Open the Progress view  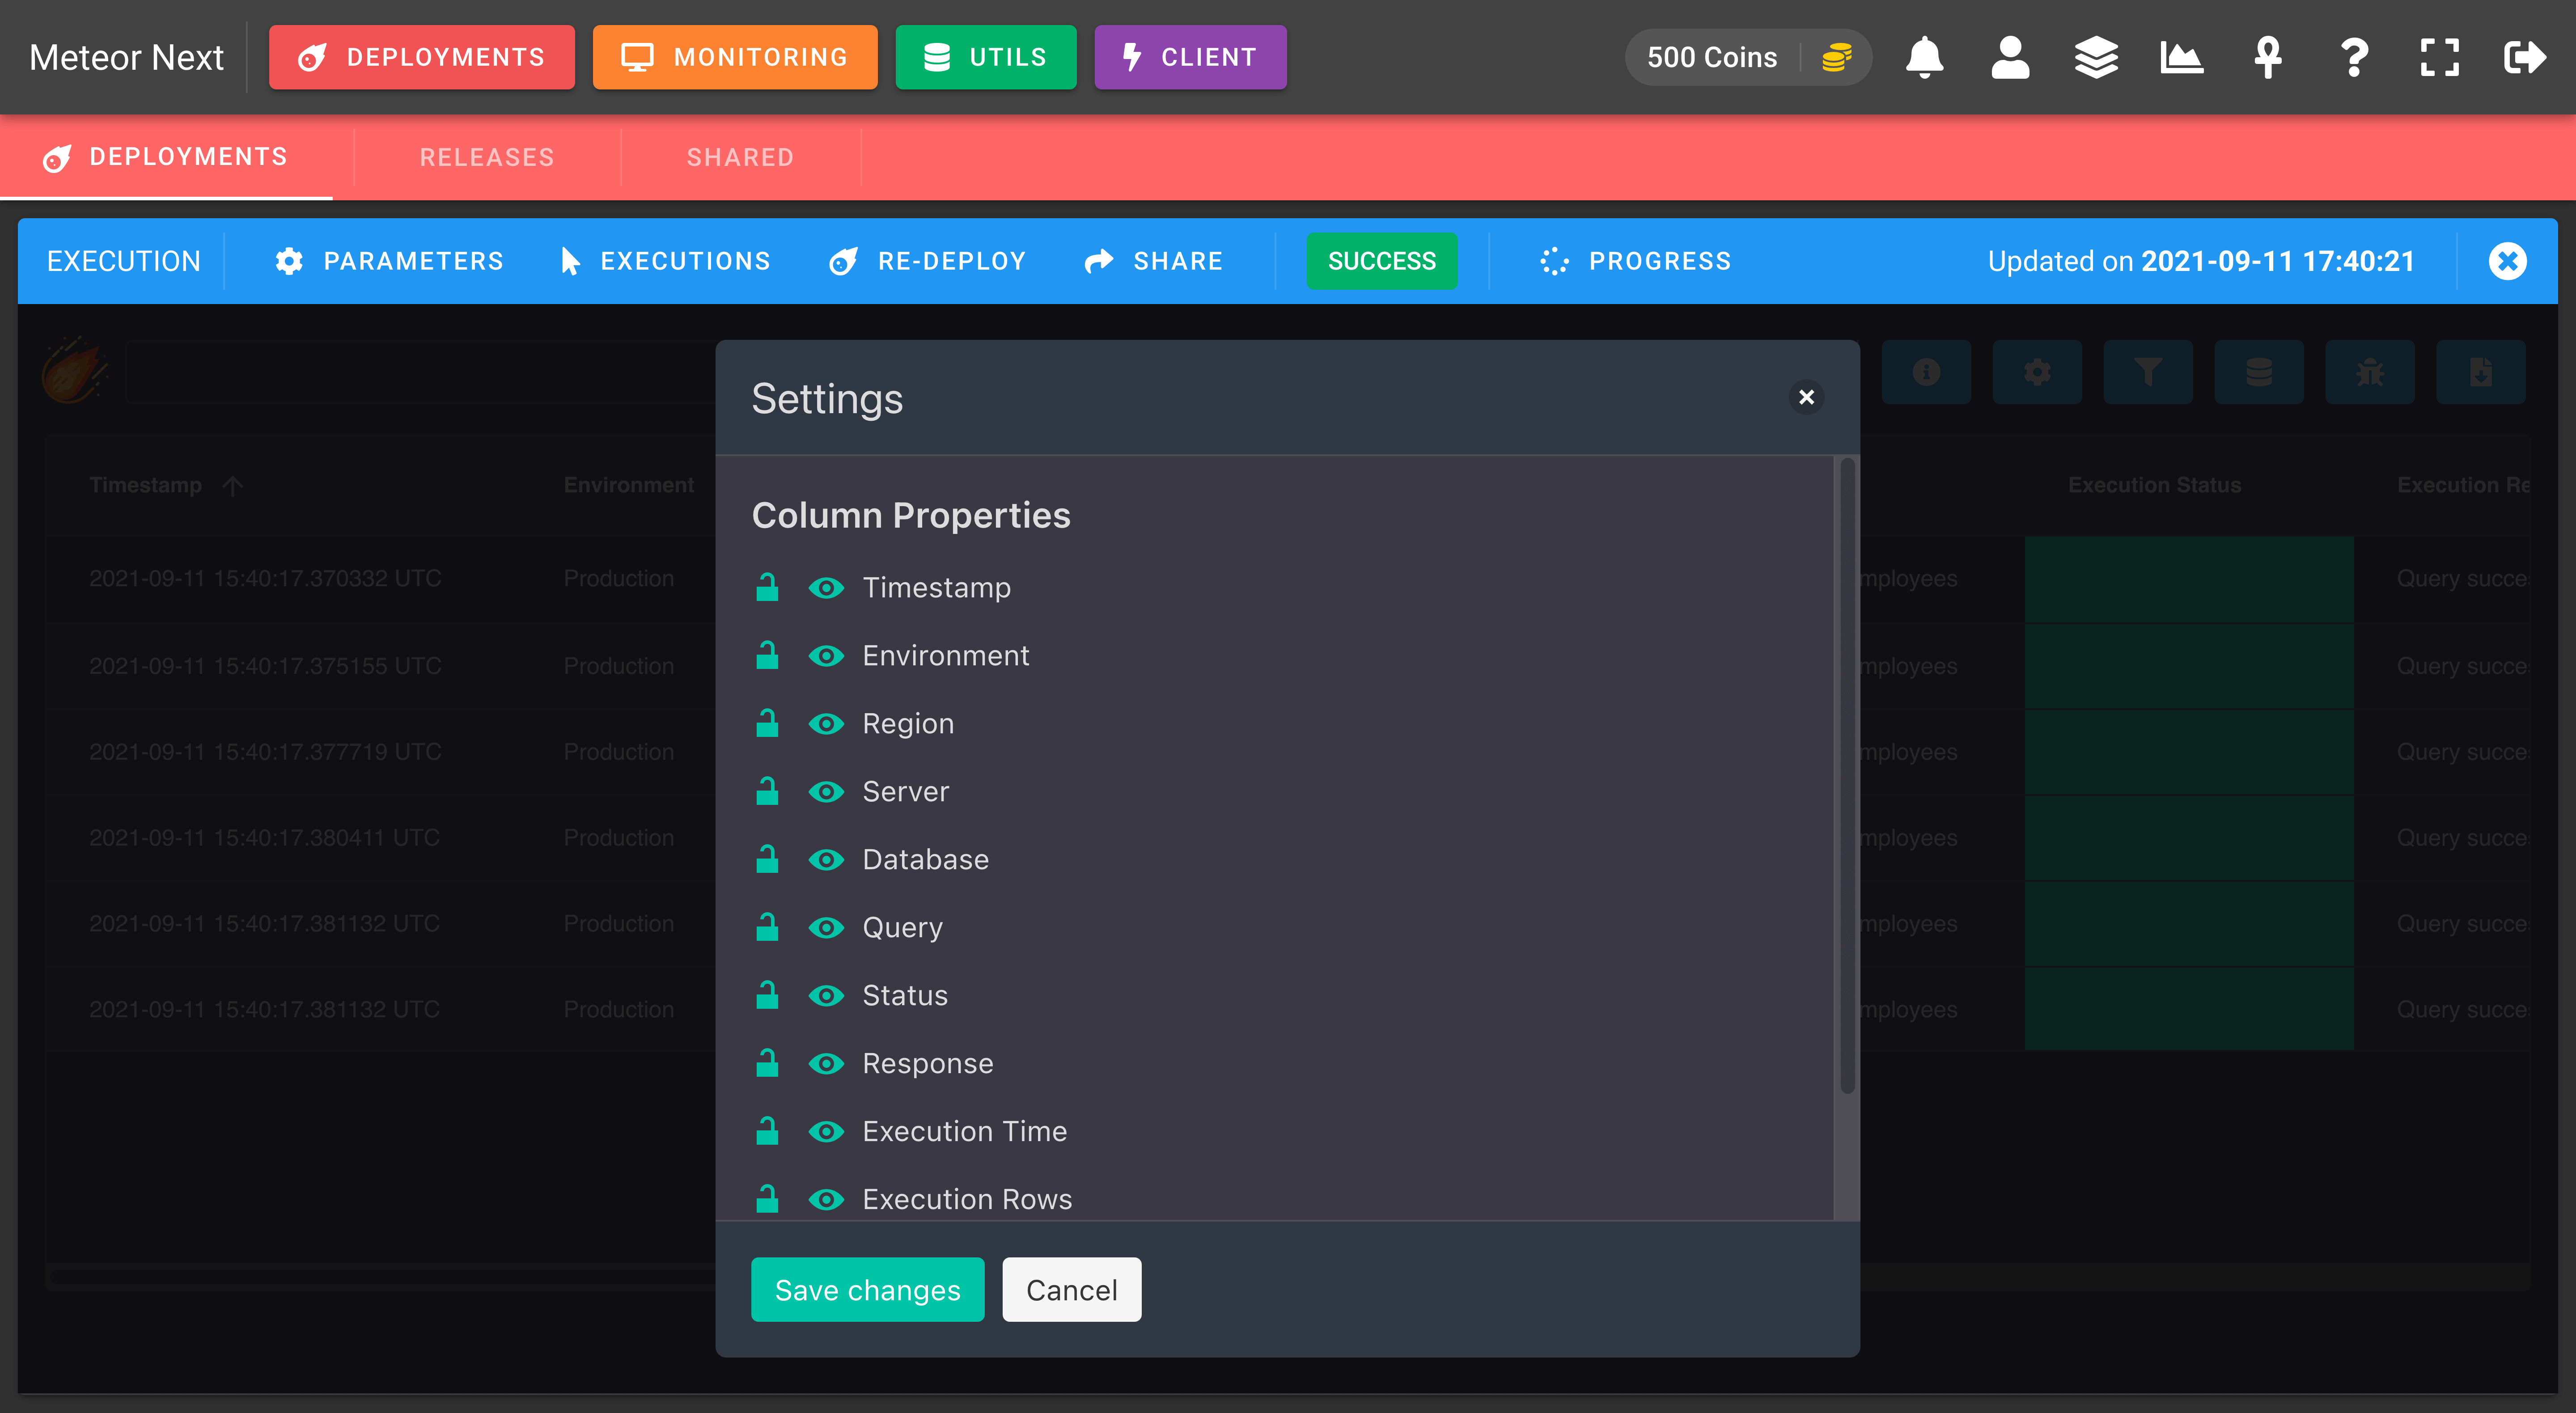(x=1635, y=261)
